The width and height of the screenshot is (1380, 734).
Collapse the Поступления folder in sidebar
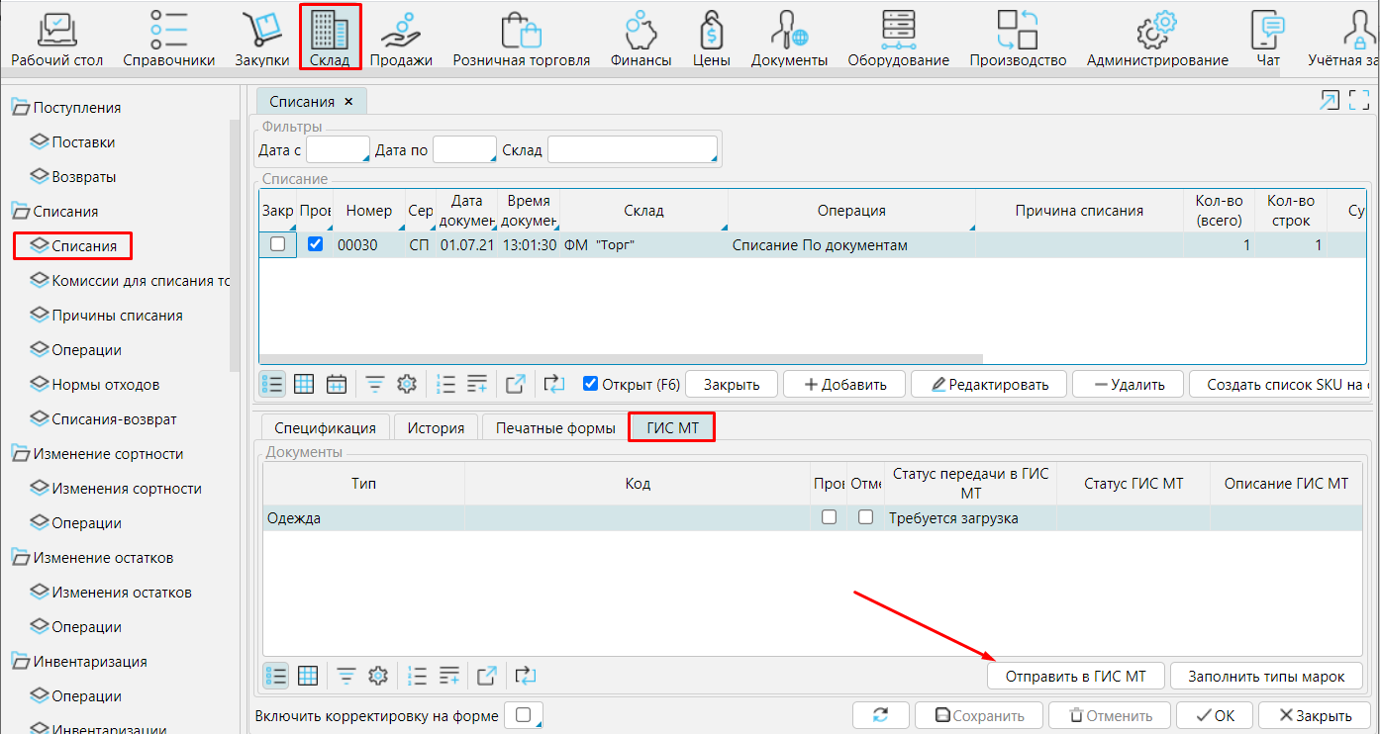pyautogui.click(x=20, y=108)
